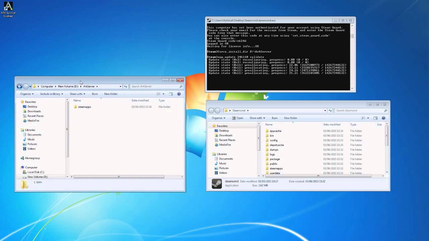
Task: Open Organize menu in Steamcmd window
Action: [x=218, y=118]
